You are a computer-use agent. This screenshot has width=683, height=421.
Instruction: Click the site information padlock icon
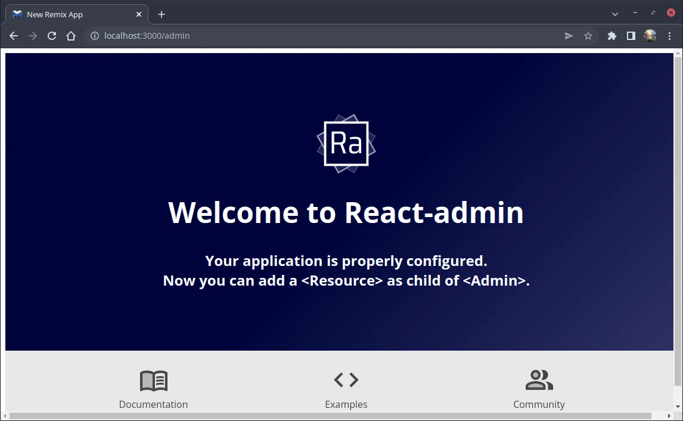coord(94,36)
